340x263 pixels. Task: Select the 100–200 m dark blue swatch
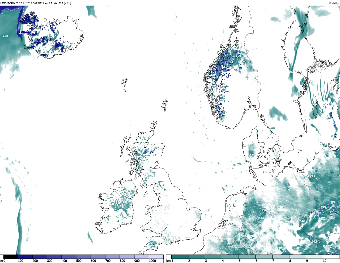25,257
